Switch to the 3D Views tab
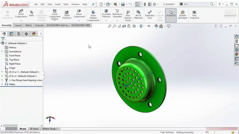This screenshot has width=239, height=134. click(34, 129)
